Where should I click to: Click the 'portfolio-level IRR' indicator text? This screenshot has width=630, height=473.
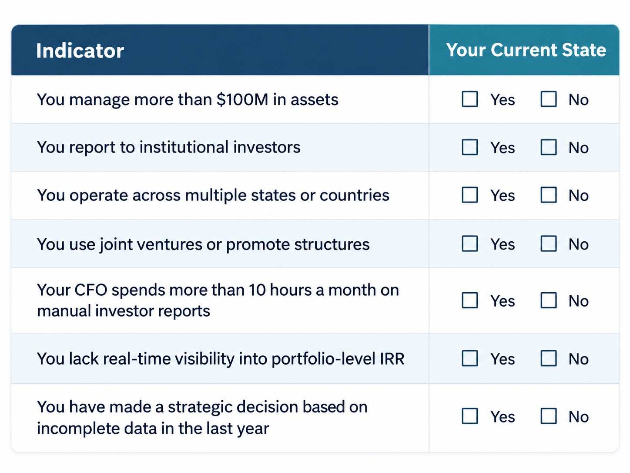pyautogui.click(x=338, y=359)
